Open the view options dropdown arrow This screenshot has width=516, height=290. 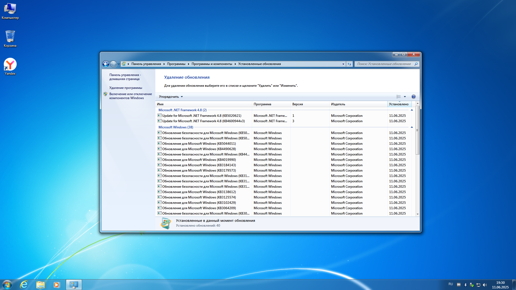tap(405, 97)
